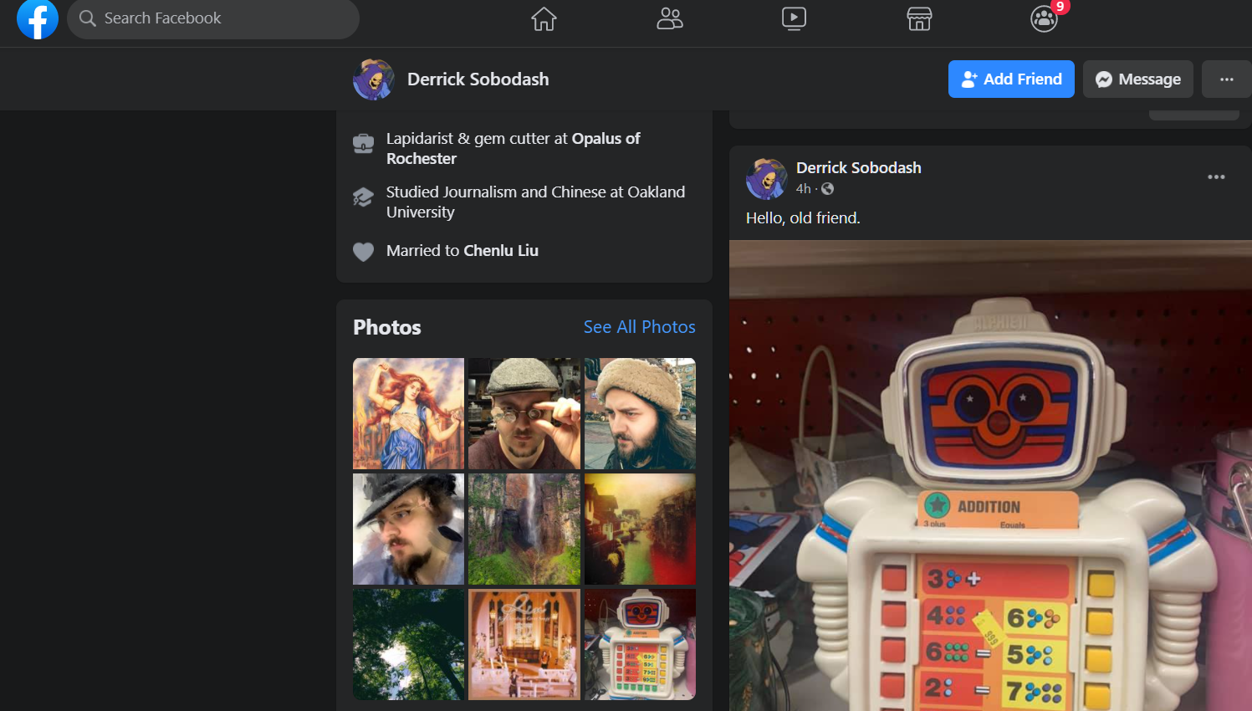The image size is (1252, 711).
Task: Click the graduation cap education icon
Action: 363,197
